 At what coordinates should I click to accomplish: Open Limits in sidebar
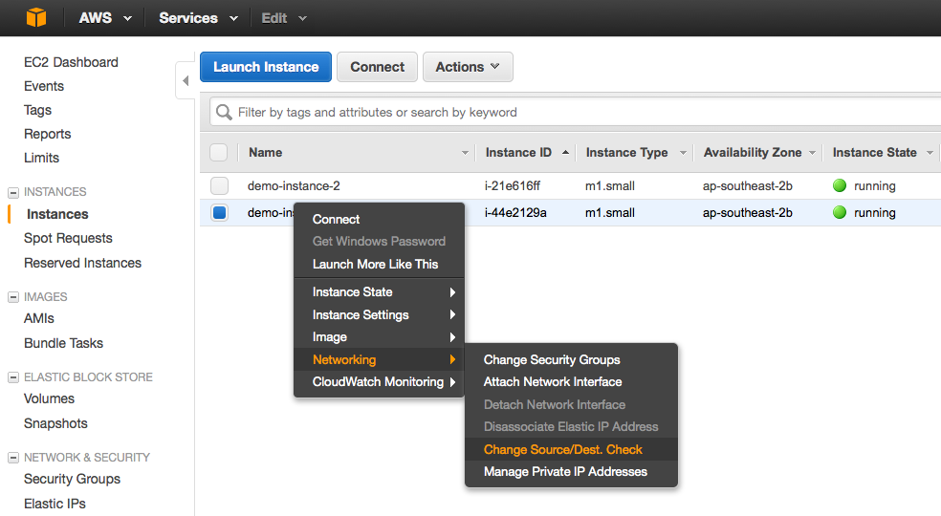pyautogui.click(x=41, y=158)
